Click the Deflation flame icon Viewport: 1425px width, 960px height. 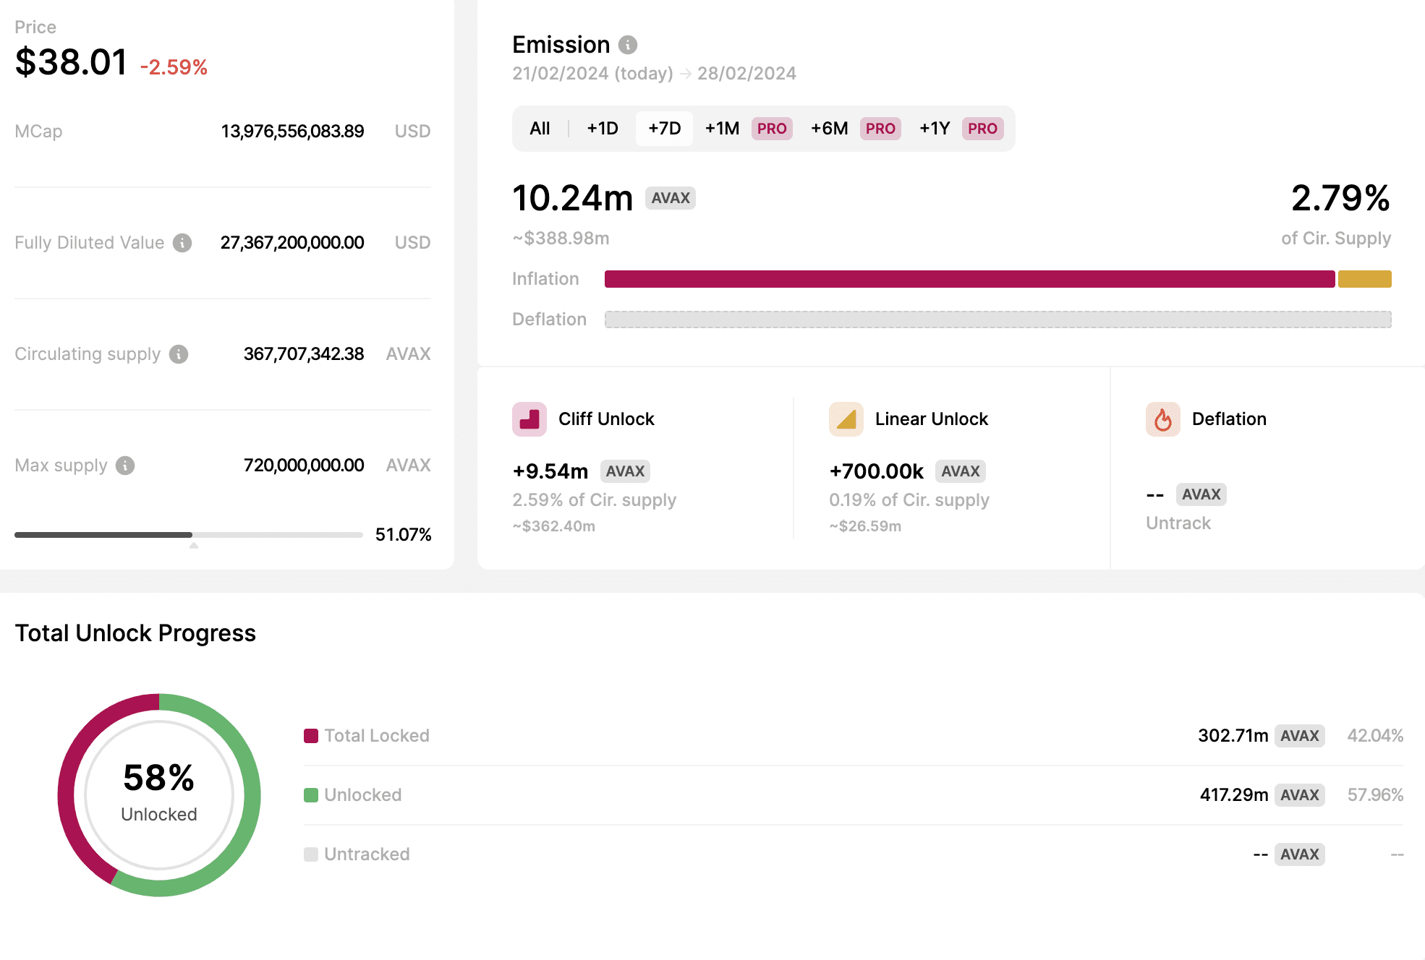1163,419
